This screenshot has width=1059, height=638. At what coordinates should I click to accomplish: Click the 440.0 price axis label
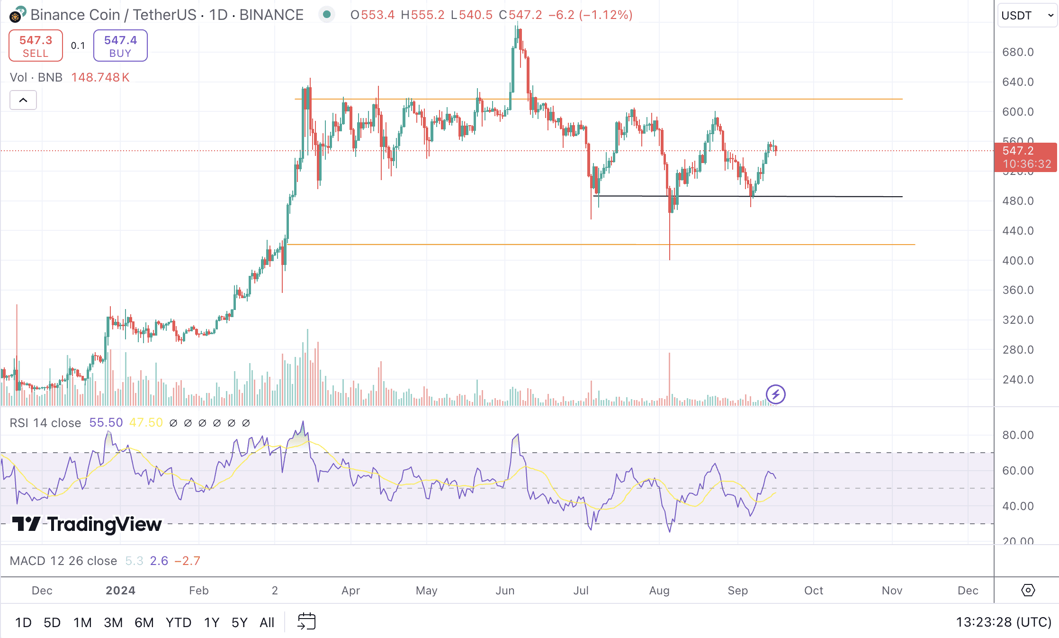1018,231
